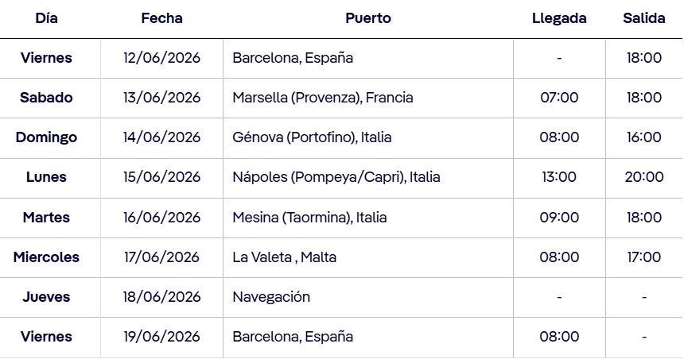Screen dimensions: 684x359
Task: Click the Sabado day cell
Action: [x=46, y=98]
